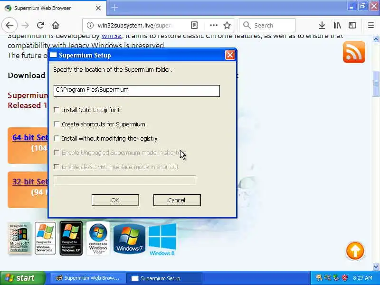
Task: Click the Windows XP designed-for badge
Action: (x=71, y=238)
